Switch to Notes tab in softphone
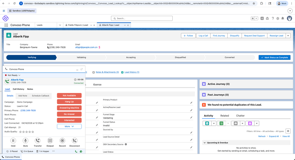 coord(30,89)
